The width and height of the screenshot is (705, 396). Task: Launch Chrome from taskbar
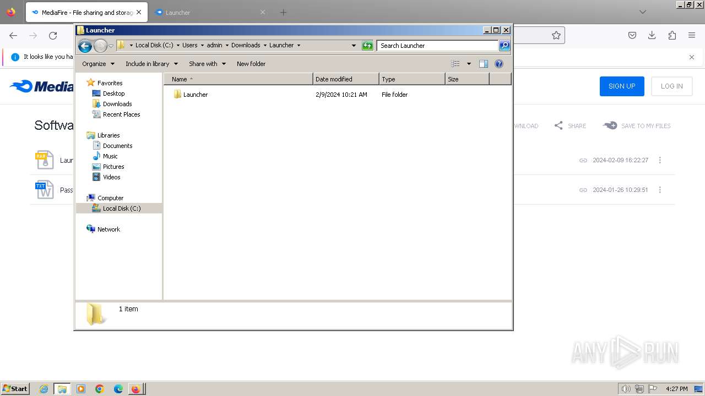pyautogui.click(x=100, y=389)
